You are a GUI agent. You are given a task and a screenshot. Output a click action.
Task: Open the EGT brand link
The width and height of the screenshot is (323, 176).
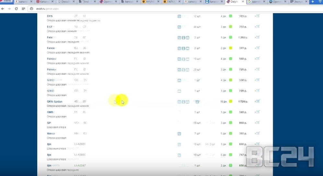point(50,27)
